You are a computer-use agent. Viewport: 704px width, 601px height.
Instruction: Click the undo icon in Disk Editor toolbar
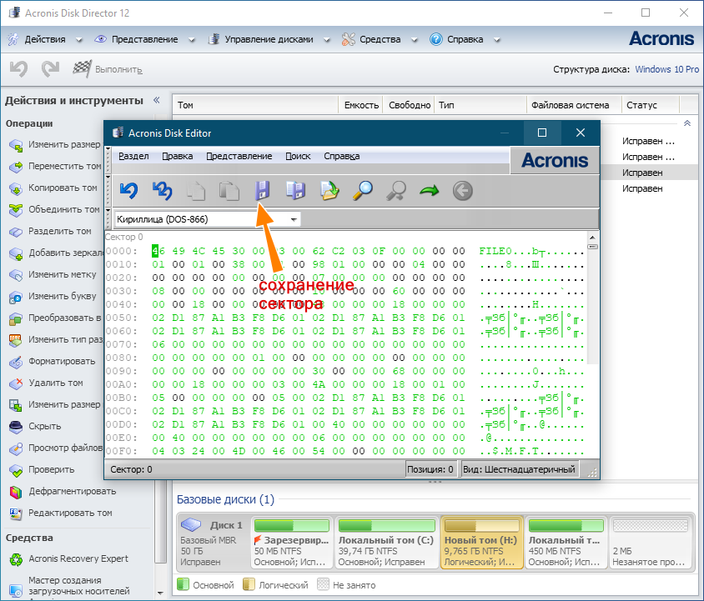tap(128, 191)
